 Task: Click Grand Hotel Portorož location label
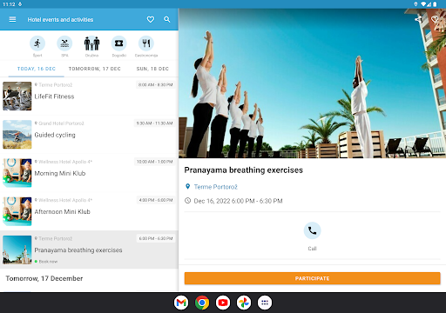(61, 123)
